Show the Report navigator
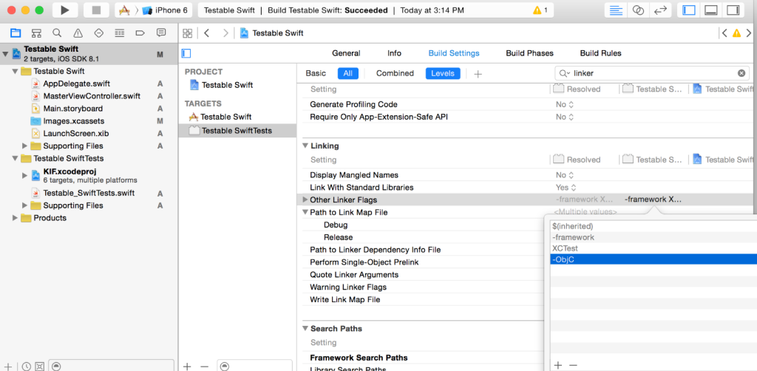Image resolution: width=757 pixels, height=371 pixels. (x=161, y=33)
